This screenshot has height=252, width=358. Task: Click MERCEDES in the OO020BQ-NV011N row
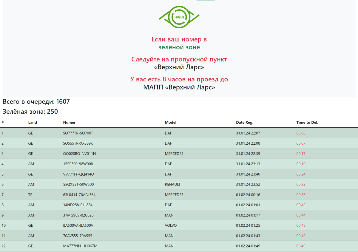(x=174, y=154)
